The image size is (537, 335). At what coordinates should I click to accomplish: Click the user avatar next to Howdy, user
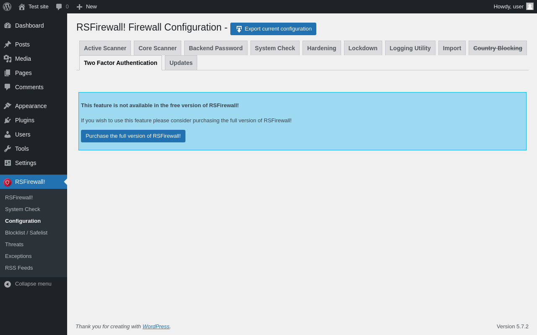point(530,6)
